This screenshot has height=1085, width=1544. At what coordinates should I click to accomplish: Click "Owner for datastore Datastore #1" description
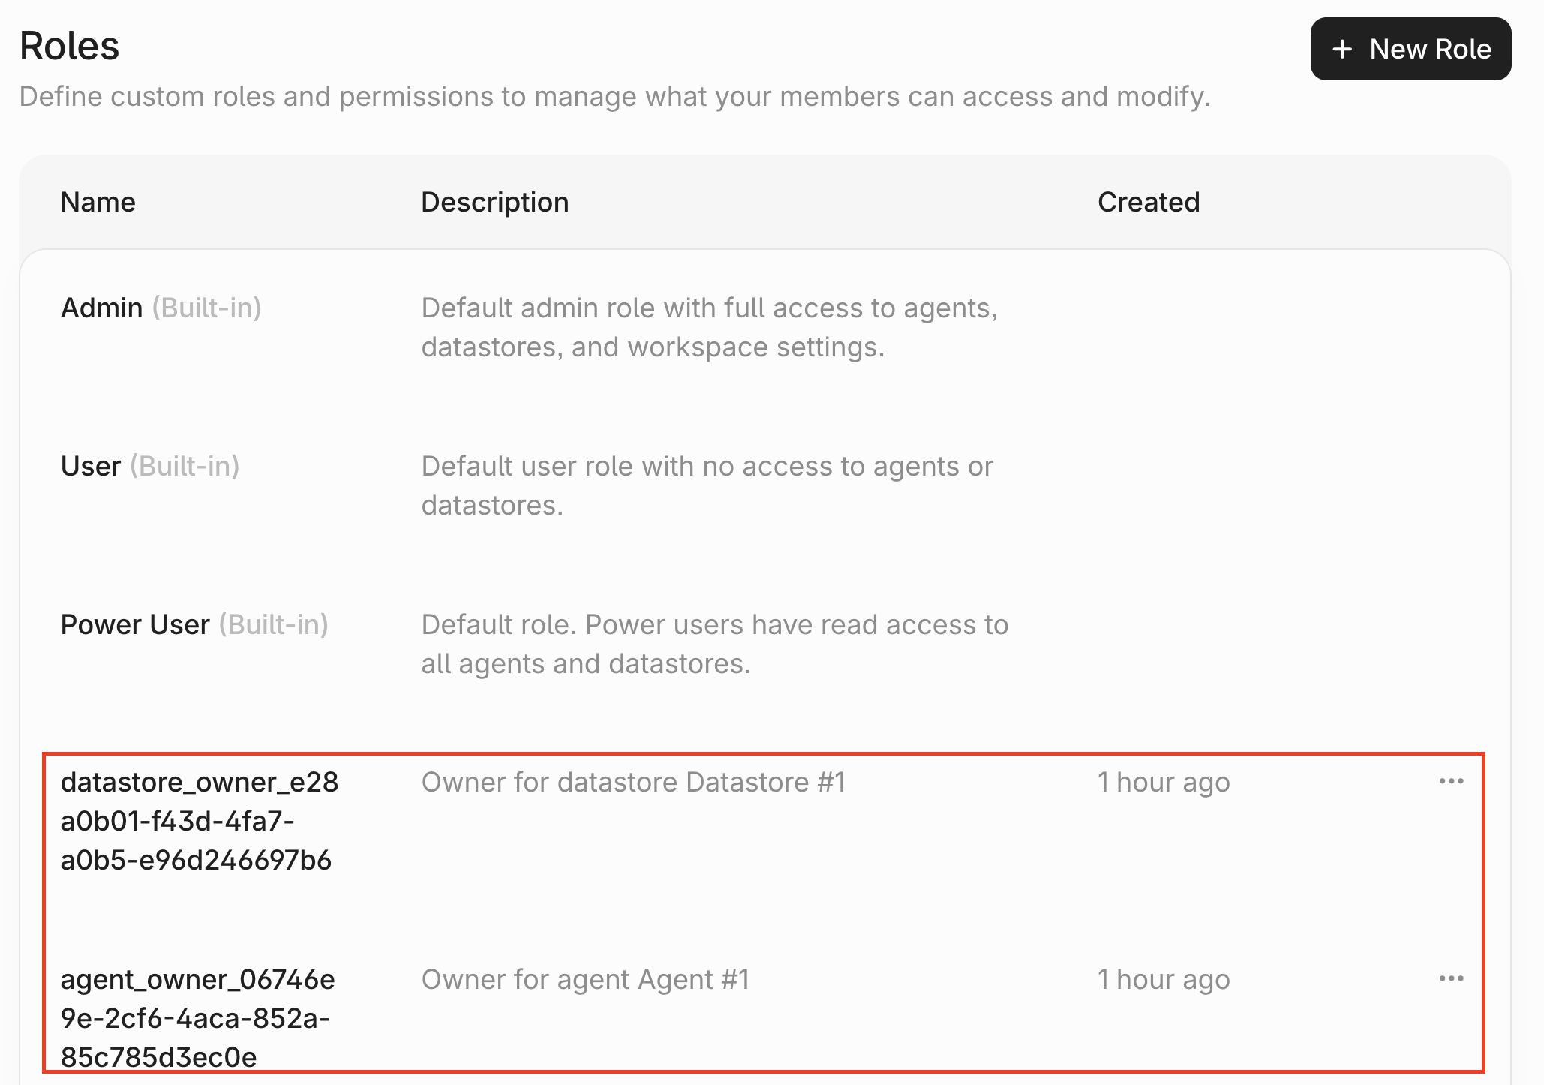[633, 782]
